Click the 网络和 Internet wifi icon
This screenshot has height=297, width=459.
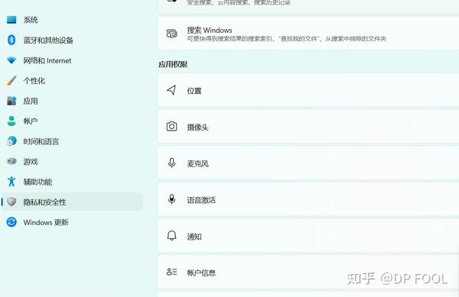click(x=11, y=60)
